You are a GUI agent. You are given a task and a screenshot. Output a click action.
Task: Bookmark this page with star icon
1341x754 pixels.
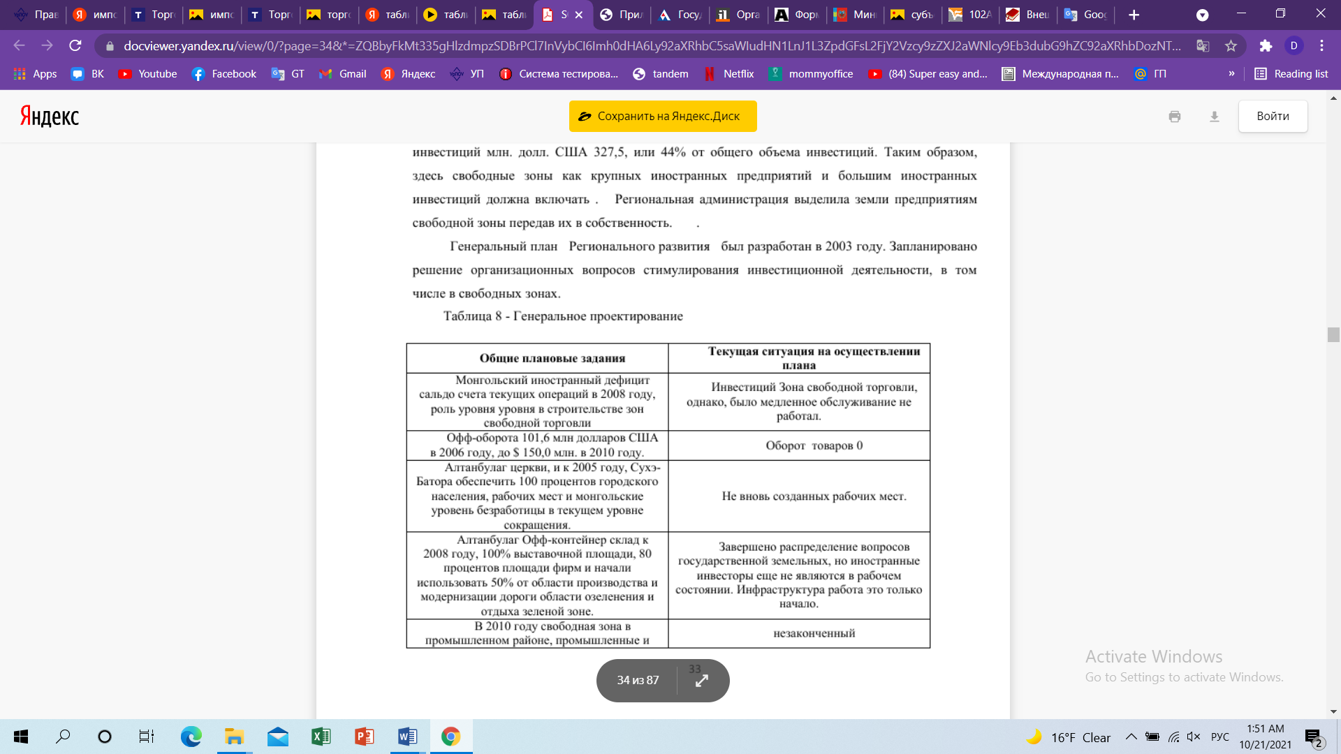click(1231, 46)
